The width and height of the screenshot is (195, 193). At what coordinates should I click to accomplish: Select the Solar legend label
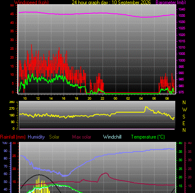point(54,137)
